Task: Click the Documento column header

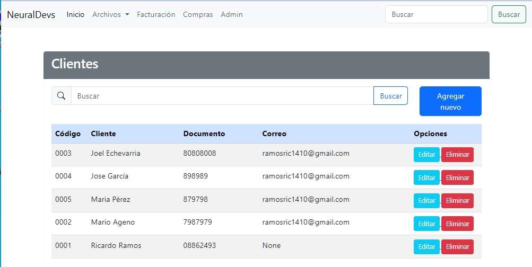Action: point(204,134)
